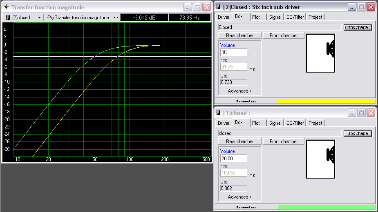Click the Fsc field showing 100.53
Image resolution: width=378 pixels, height=212 pixels.
point(234,172)
